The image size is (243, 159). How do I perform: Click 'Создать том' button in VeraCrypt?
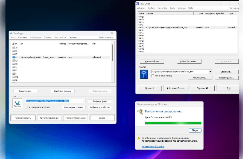[x=25, y=91]
